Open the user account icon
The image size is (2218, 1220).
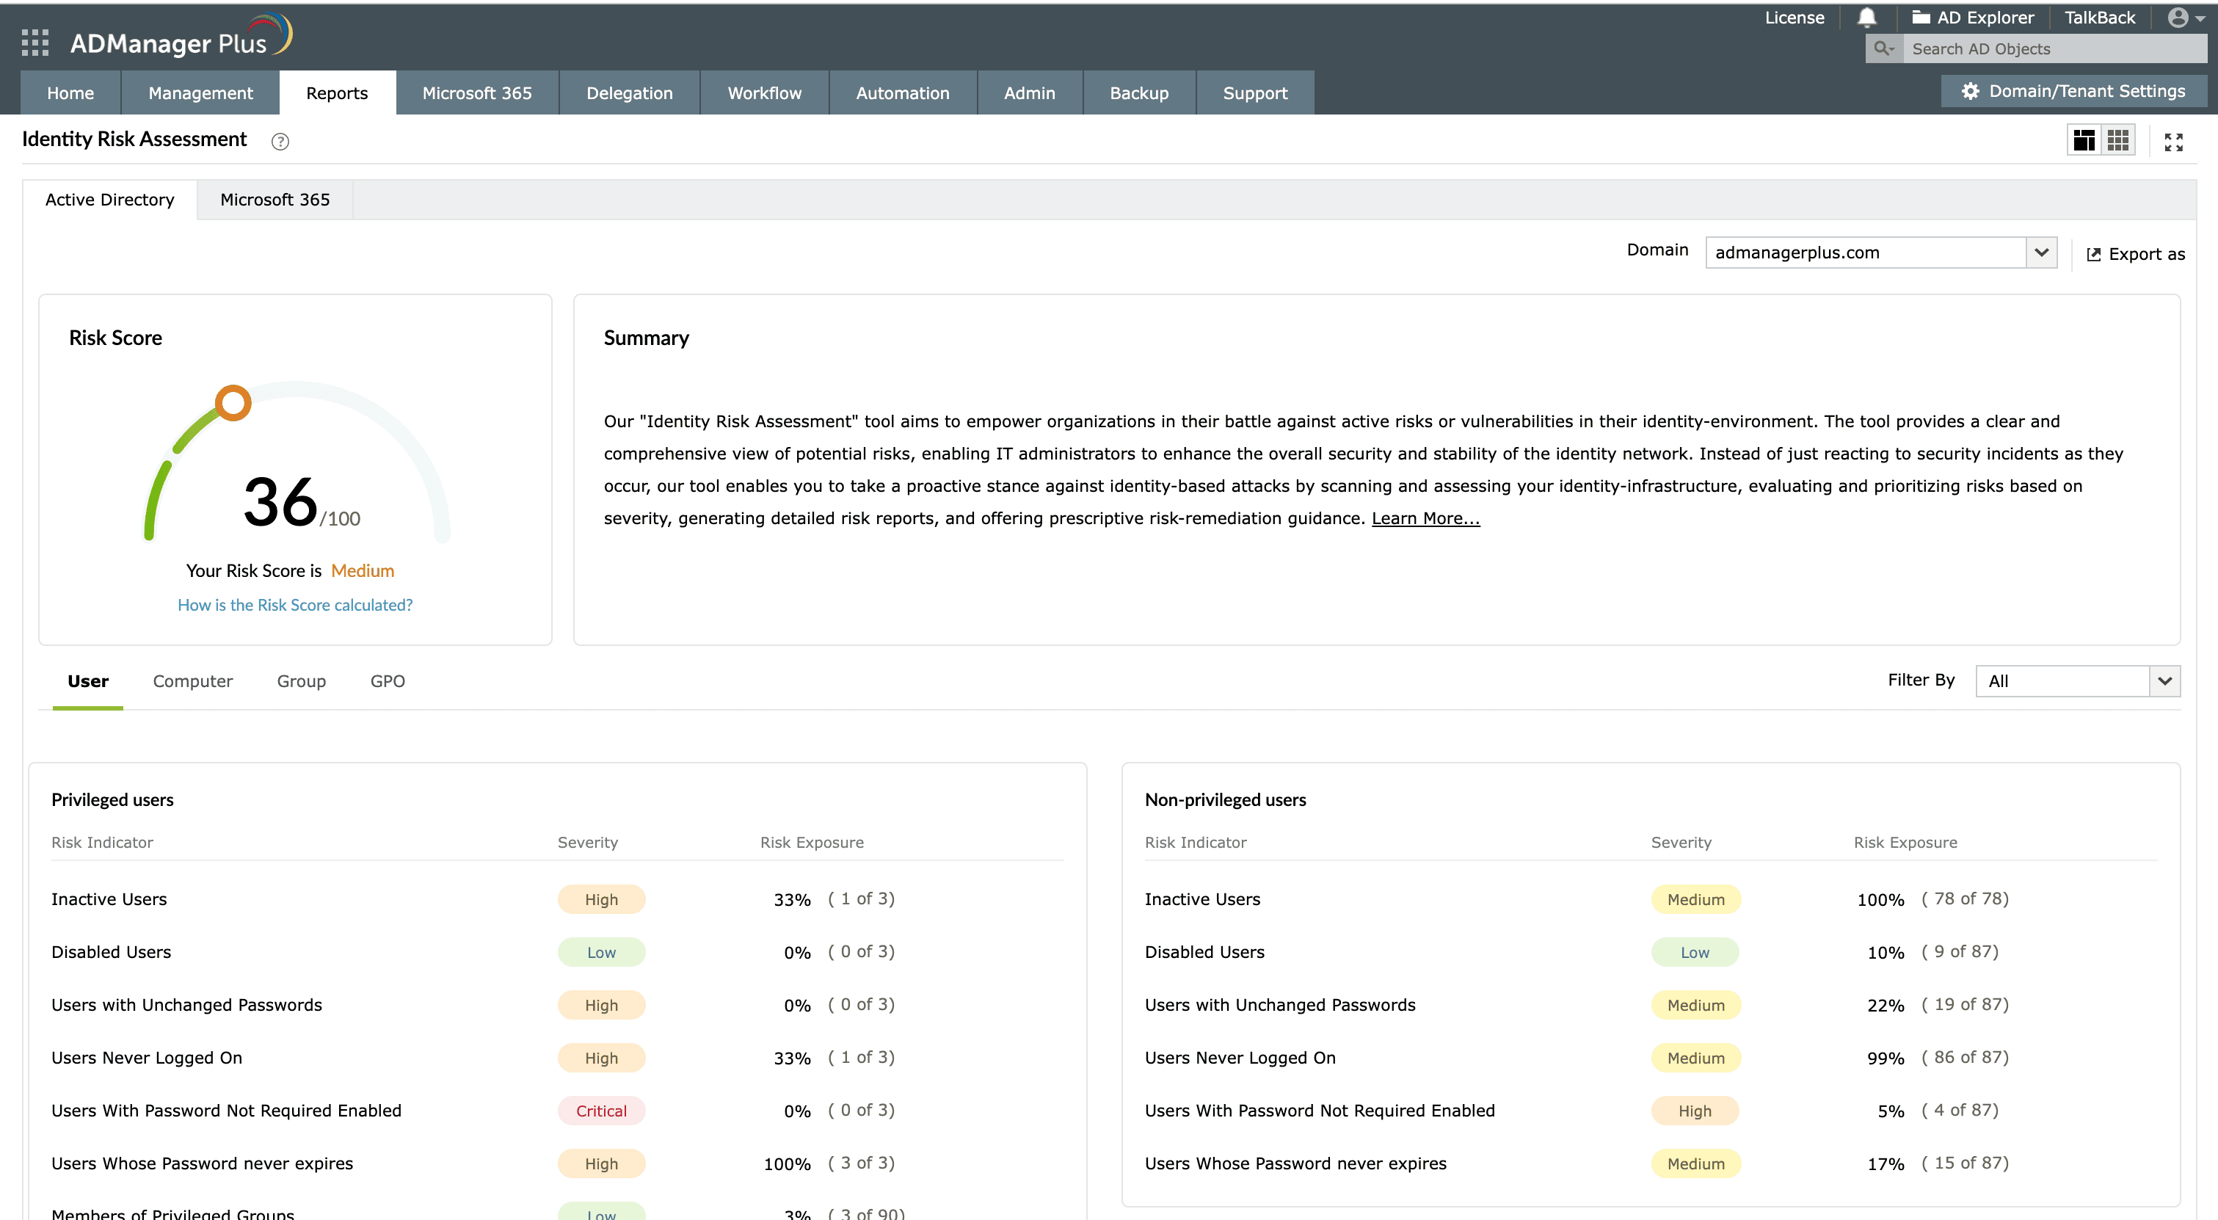2178,17
